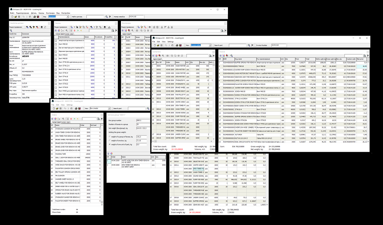Viewport: 383px width, 225px height.
Task: Click the open-folder icon in the Russian main window toolbar
Action: coord(16,17)
